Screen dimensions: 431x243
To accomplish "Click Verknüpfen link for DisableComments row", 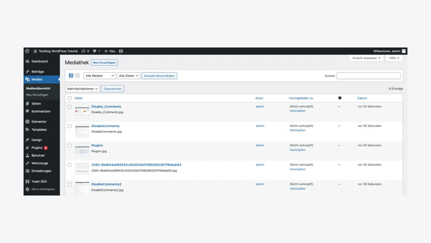I will pyautogui.click(x=298, y=130).
